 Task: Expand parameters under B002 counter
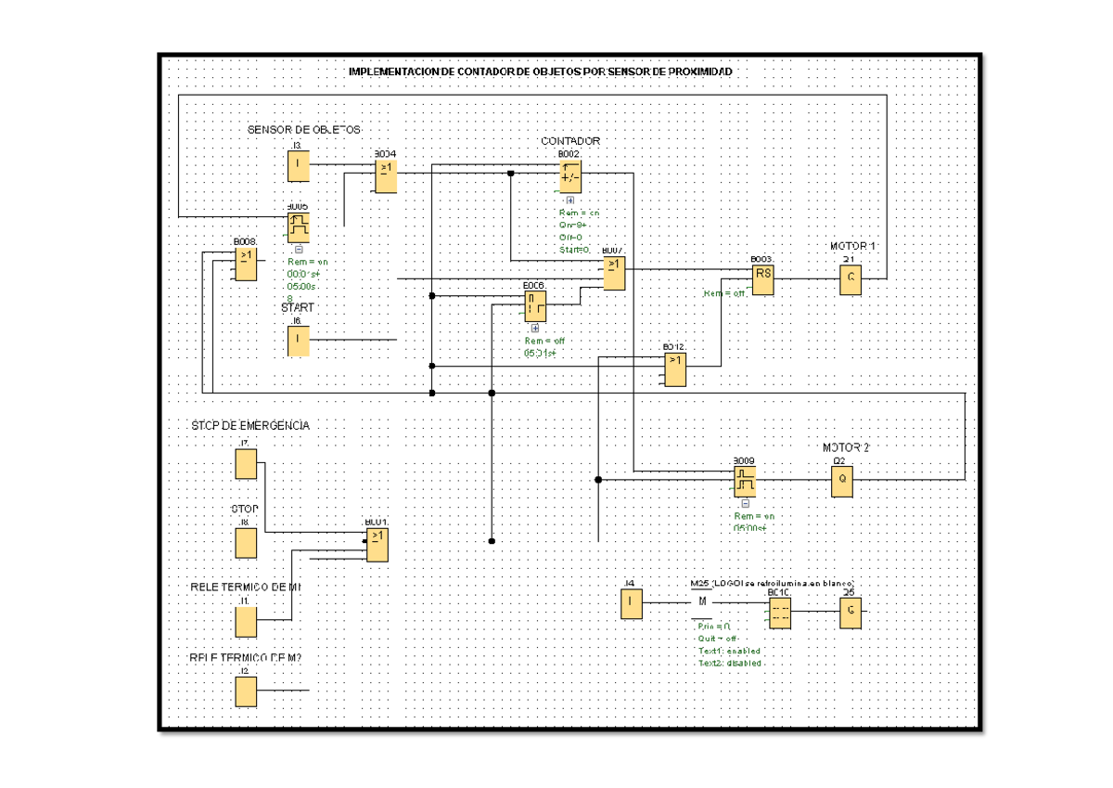(x=569, y=200)
